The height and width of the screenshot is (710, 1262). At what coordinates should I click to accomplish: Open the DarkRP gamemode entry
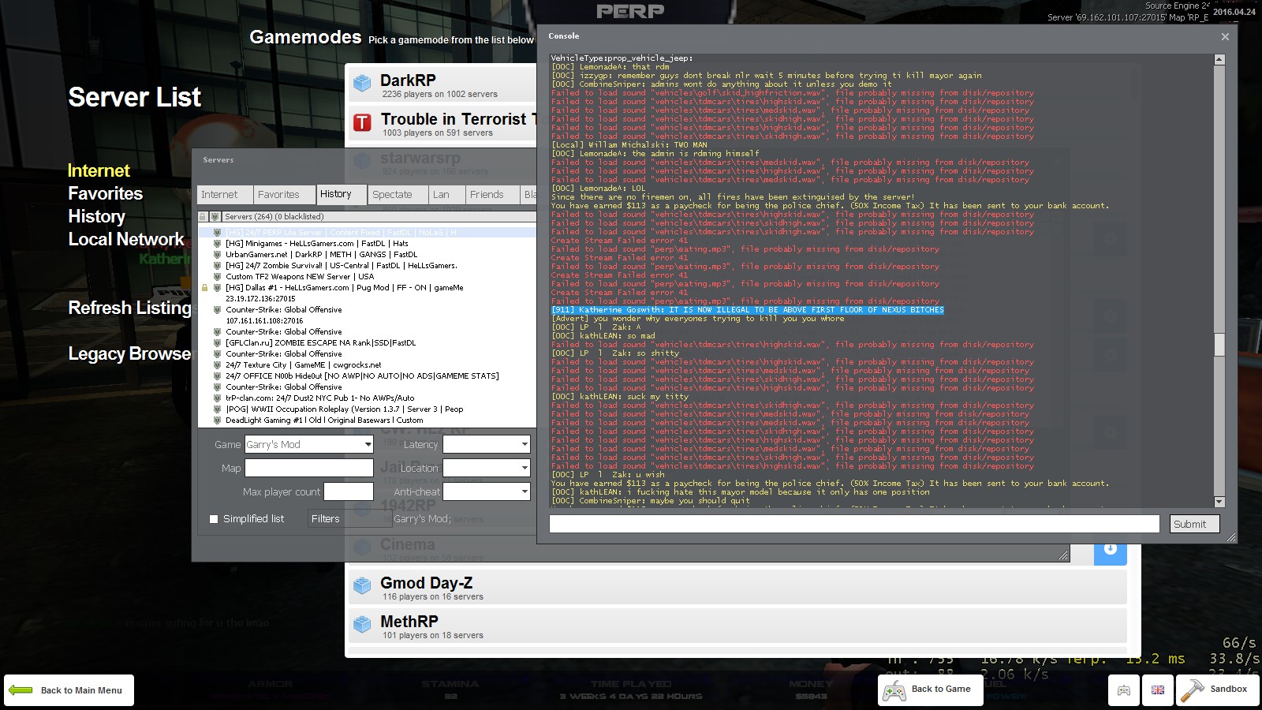[x=442, y=84]
